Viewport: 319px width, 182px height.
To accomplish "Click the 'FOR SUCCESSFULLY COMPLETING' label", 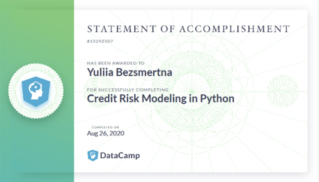I will [x=128, y=90].
